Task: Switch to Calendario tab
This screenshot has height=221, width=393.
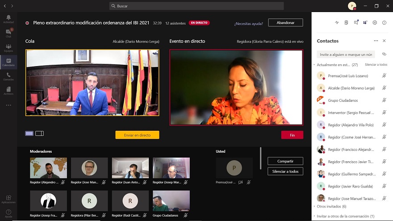Action: (8, 62)
